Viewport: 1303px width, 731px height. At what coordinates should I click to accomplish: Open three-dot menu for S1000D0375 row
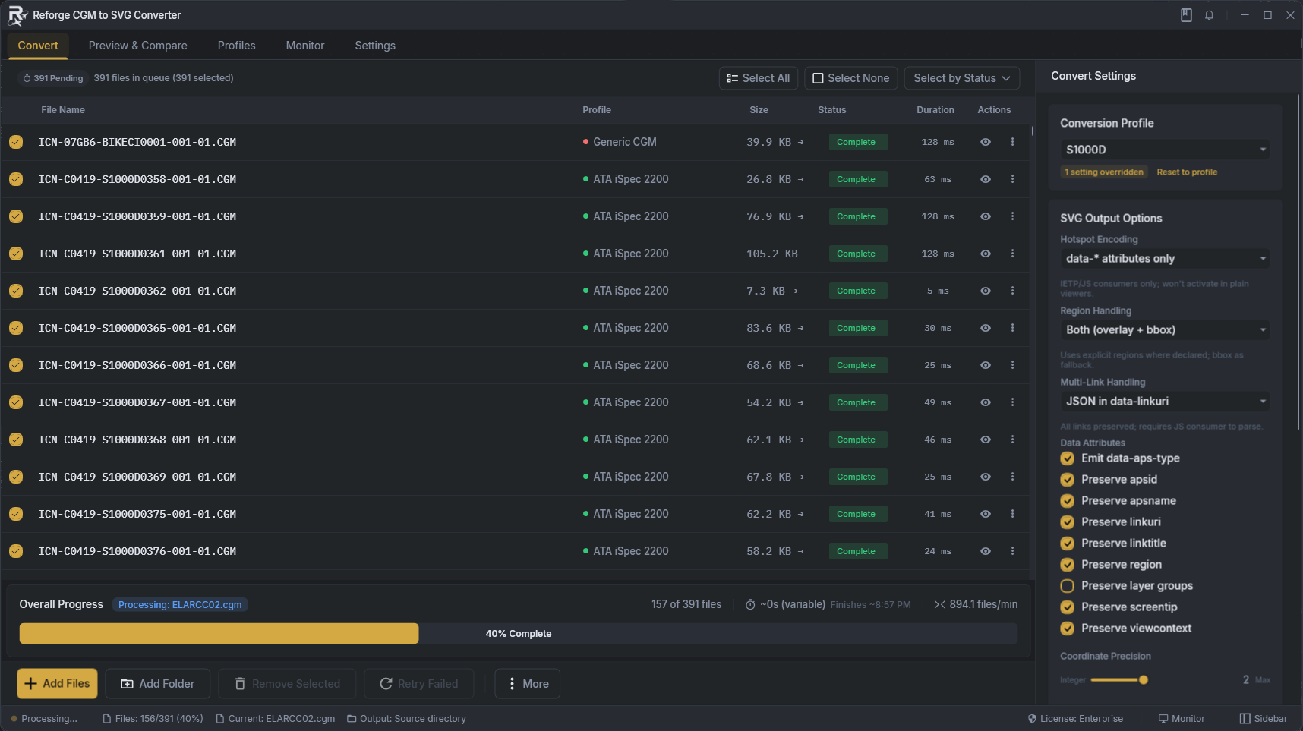tap(1012, 514)
